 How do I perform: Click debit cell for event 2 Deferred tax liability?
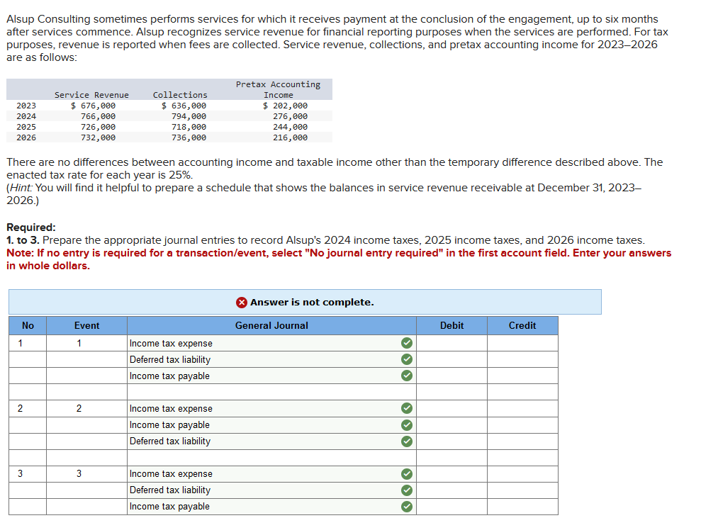click(452, 441)
